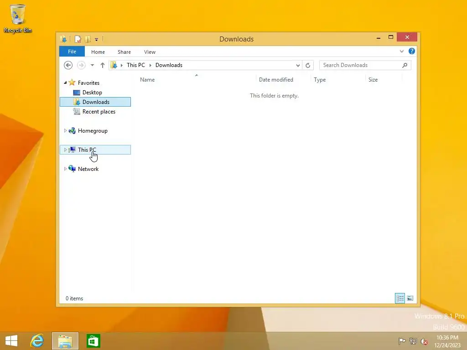Click This PC in address breadcrumb

[136, 65]
